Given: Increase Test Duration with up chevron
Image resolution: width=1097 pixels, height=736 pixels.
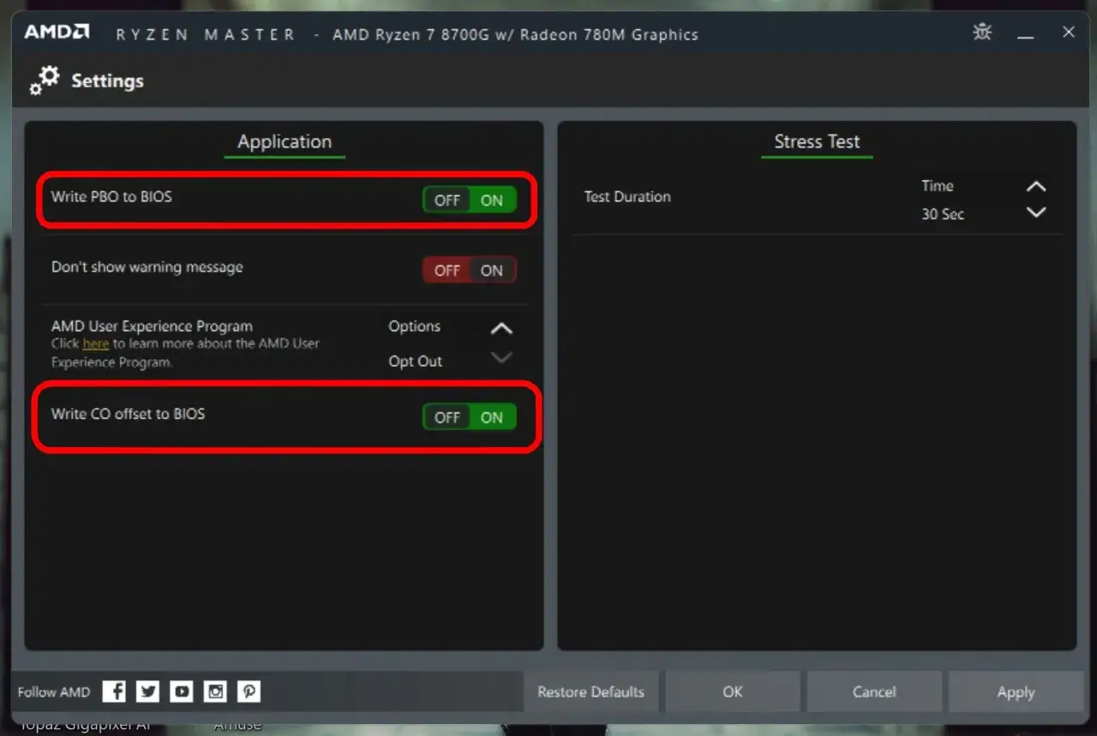Looking at the screenshot, I should coord(1036,186).
